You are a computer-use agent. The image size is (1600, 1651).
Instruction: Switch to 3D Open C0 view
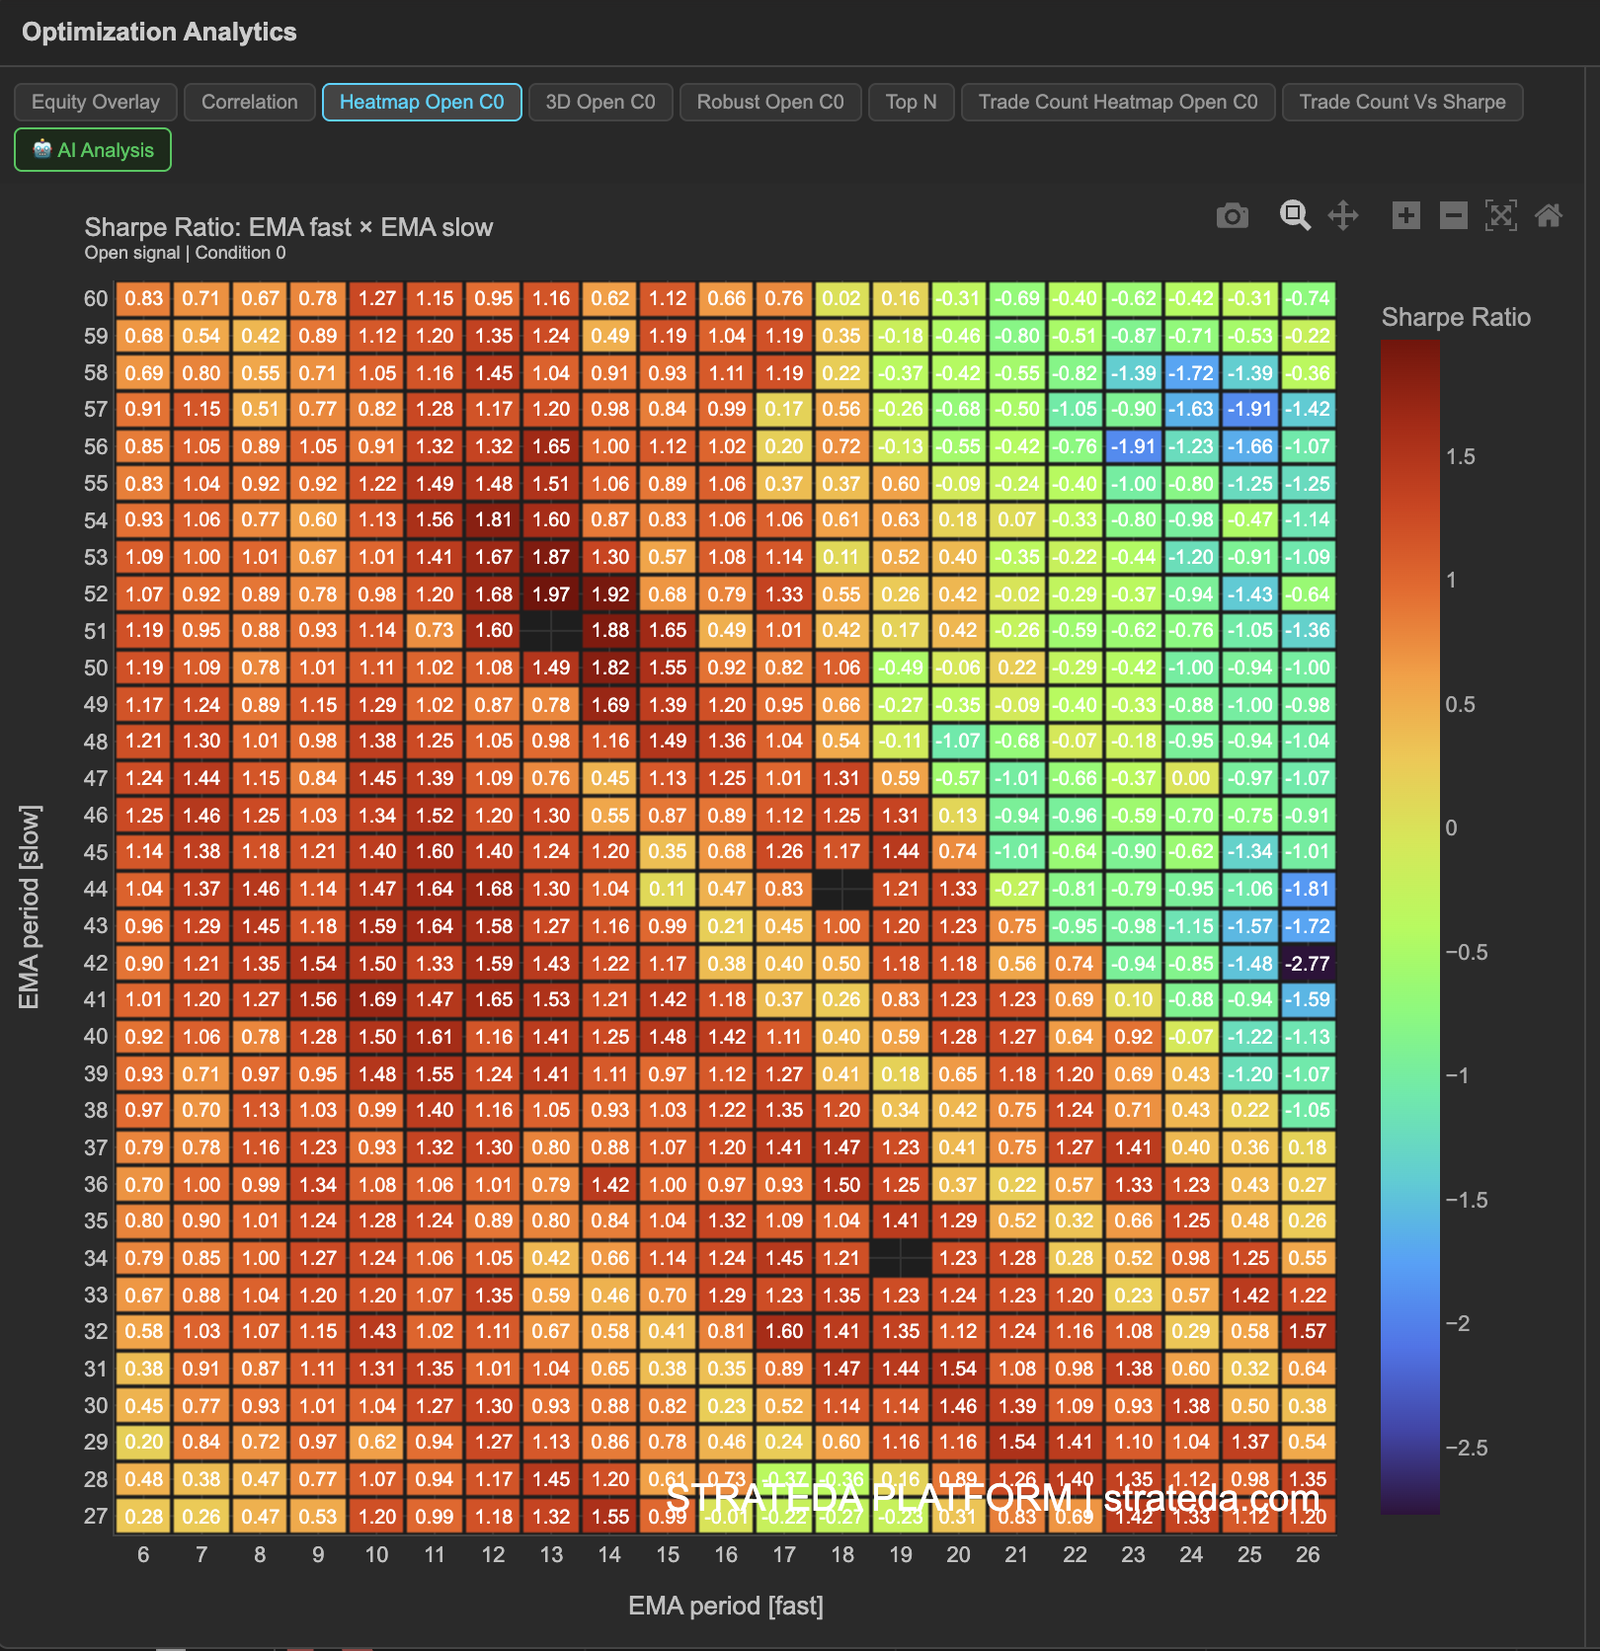coord(600,102)
